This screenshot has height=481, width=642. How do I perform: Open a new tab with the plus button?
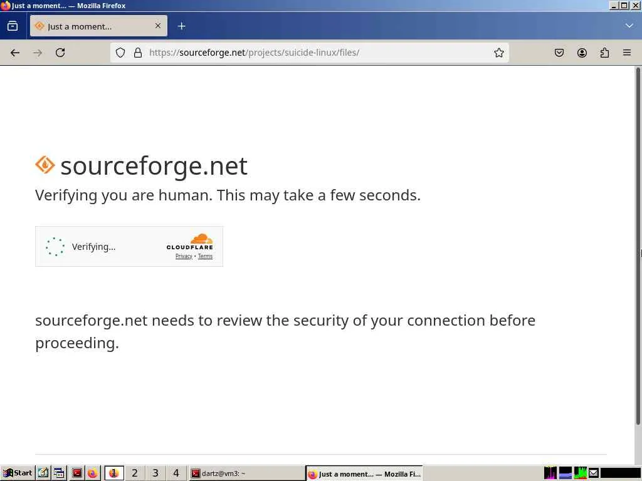point(181,26)
